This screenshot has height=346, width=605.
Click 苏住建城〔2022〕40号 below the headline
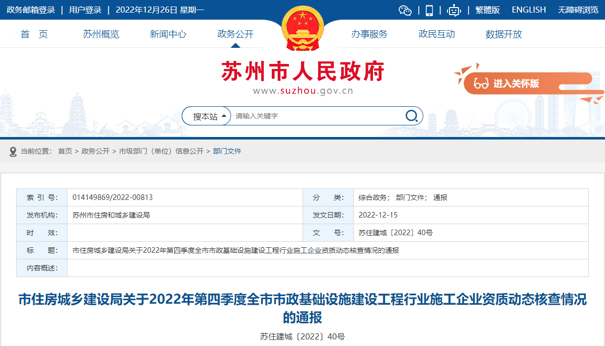point(302,336)
